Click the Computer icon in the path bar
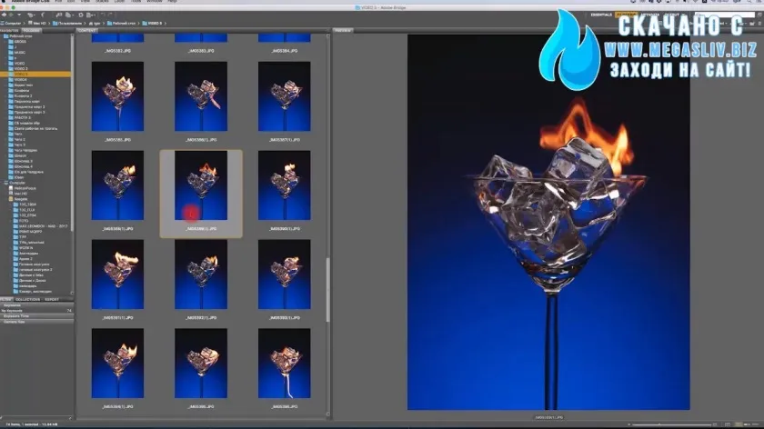Image resolution: width=764 pixels, height=429 pixels. 13,22
